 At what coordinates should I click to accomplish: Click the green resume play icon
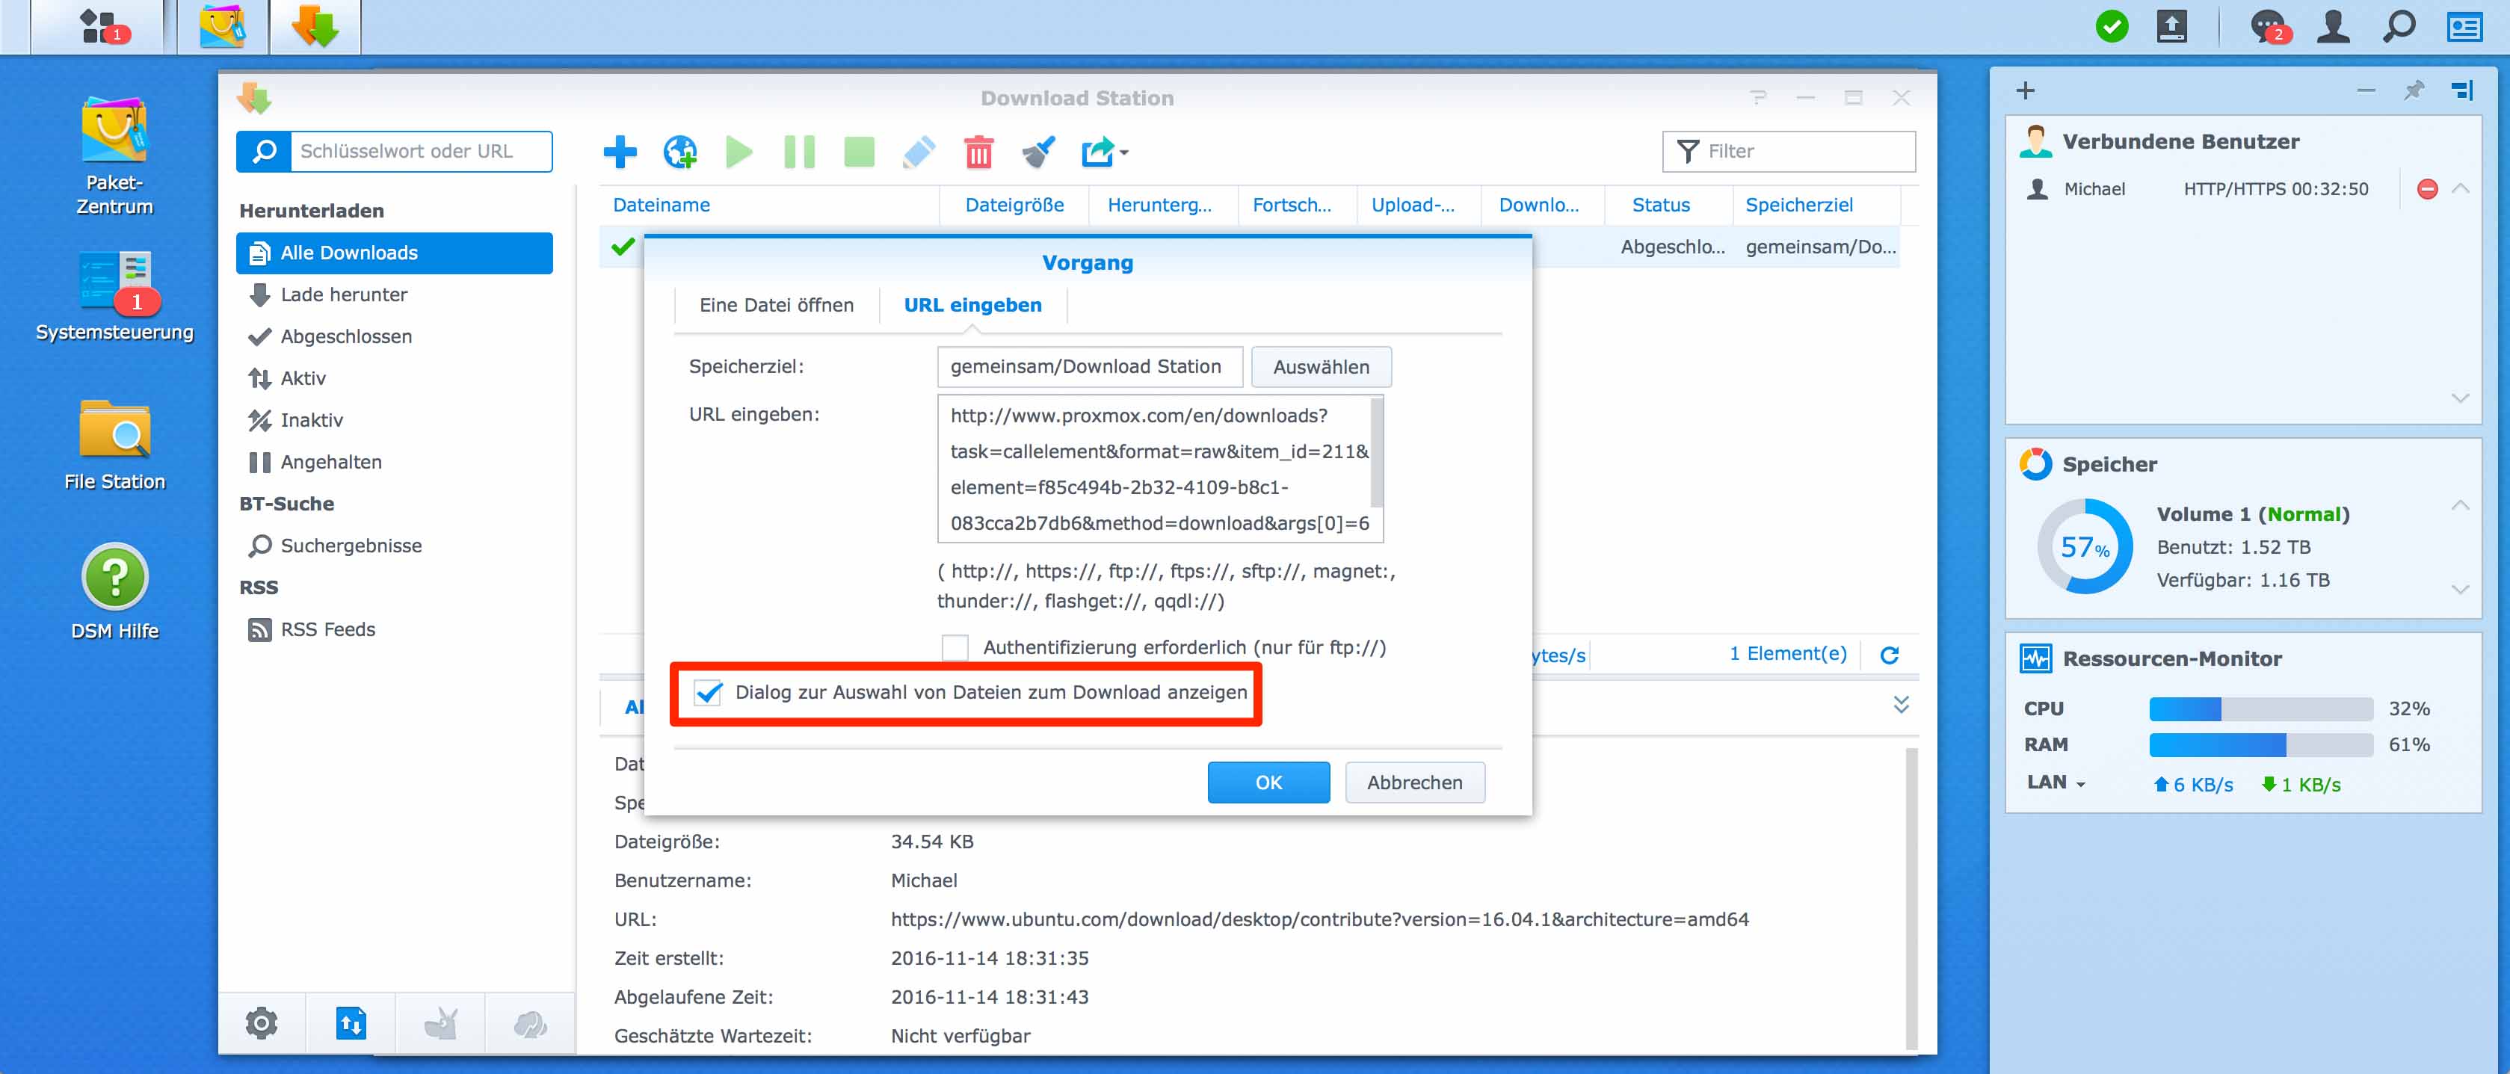point(739,152)
